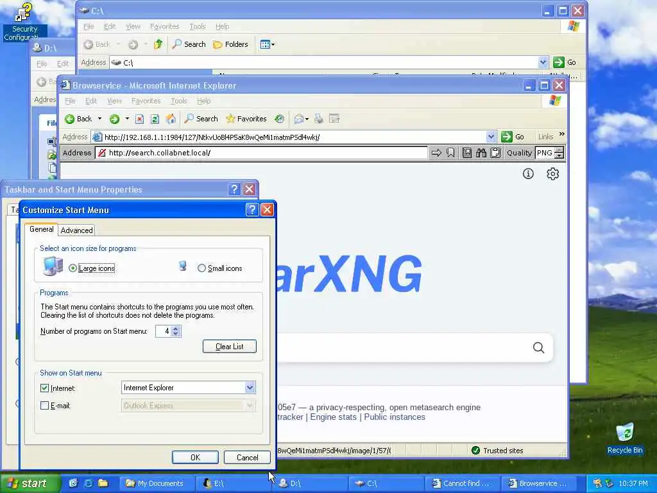Open the Mail icon dropdown arrow

pyautogui.click(x=307, y=119)
